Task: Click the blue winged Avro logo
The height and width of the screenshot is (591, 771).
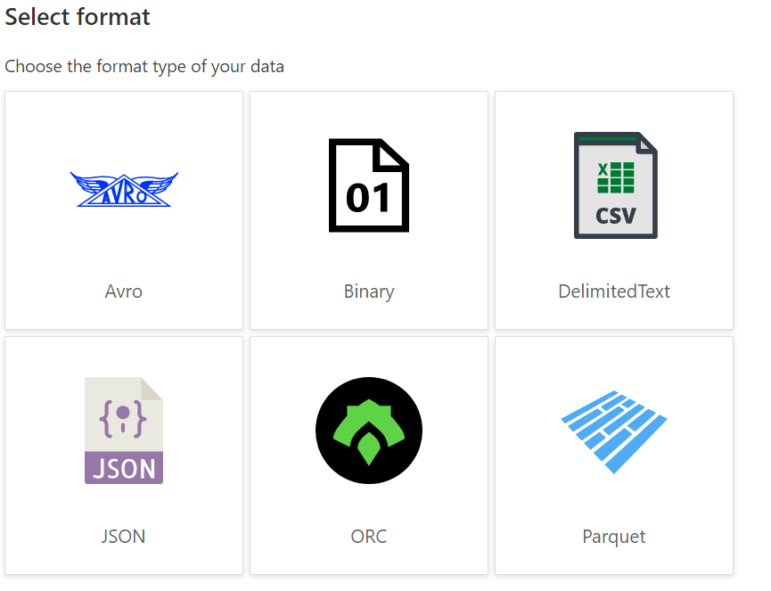Action: (x=124, y=189)
